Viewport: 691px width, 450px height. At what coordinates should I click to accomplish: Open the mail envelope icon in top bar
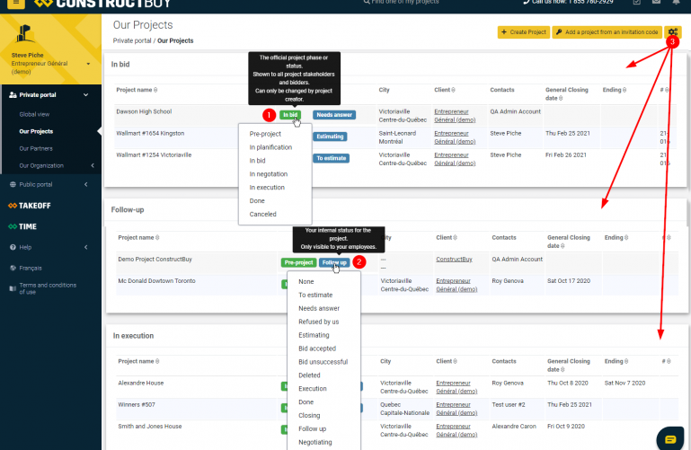click(656, 2)
